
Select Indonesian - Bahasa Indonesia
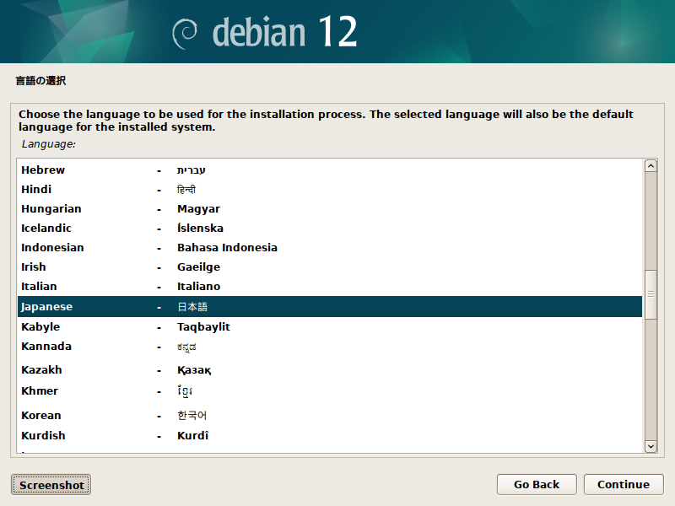[x=330, y=247]
